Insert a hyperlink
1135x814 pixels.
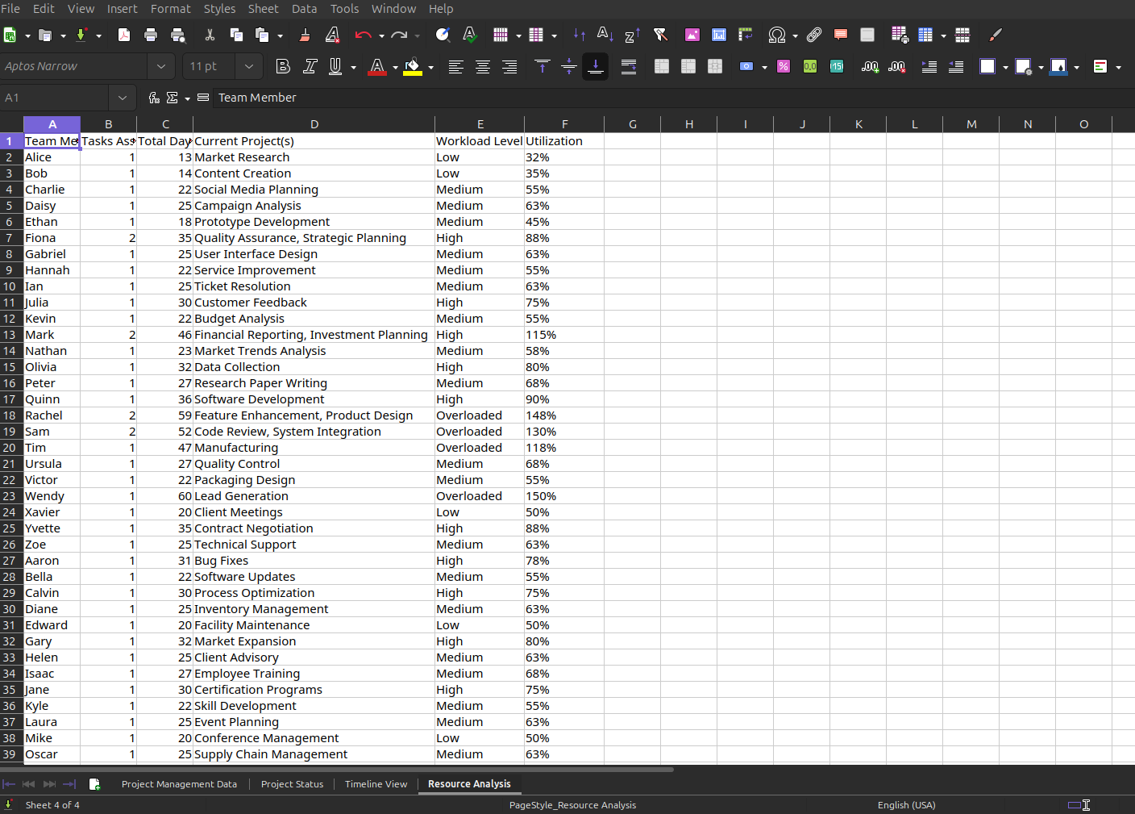(814, 35)
